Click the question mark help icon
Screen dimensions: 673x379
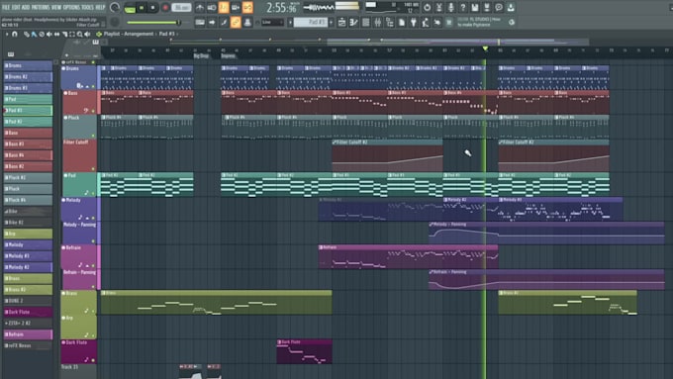pos(463,8)
